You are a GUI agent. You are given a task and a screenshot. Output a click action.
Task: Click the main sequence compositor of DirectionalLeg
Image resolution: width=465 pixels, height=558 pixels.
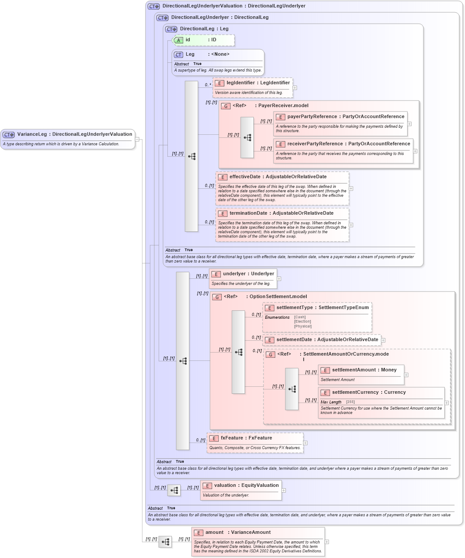point(192,156)
